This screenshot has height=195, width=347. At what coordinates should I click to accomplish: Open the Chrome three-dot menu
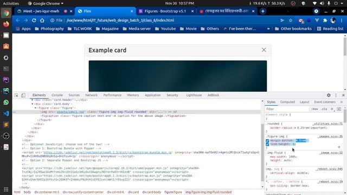pyautogui.click(x=342, y=21)
